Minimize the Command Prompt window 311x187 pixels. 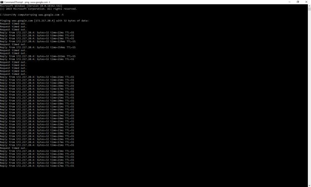coord(289,2)
